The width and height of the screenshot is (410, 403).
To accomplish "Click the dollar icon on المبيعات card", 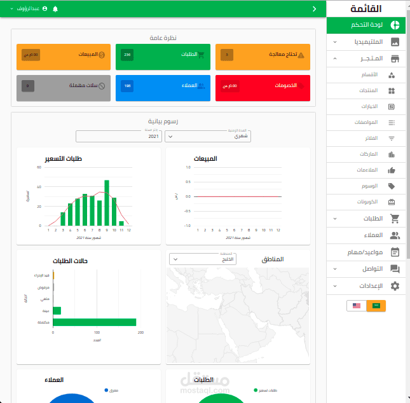I will (x=102, y=55).
